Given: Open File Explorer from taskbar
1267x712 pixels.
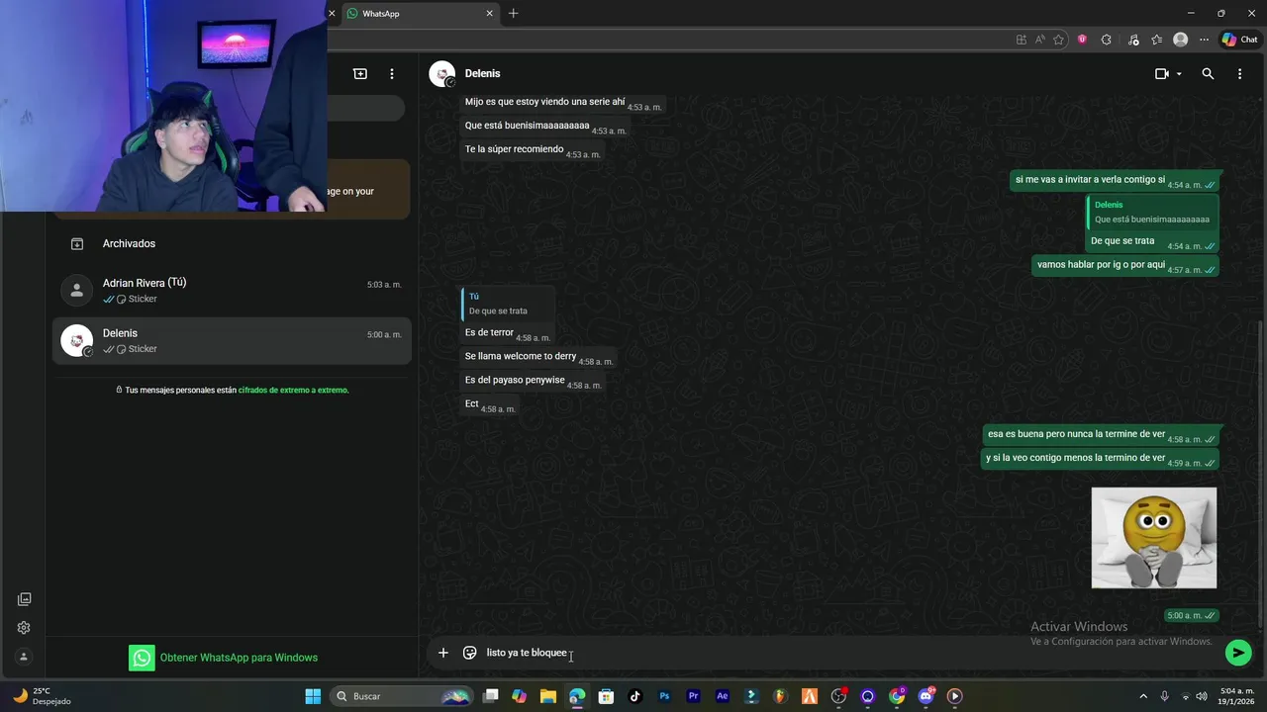Looking at the screenshot, I should pyautogui.click(x=548, y=696).
